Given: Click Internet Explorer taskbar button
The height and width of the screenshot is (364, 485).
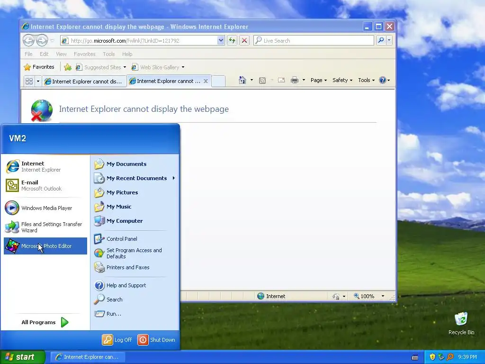Looking at the screenshot, I should 88,357.
